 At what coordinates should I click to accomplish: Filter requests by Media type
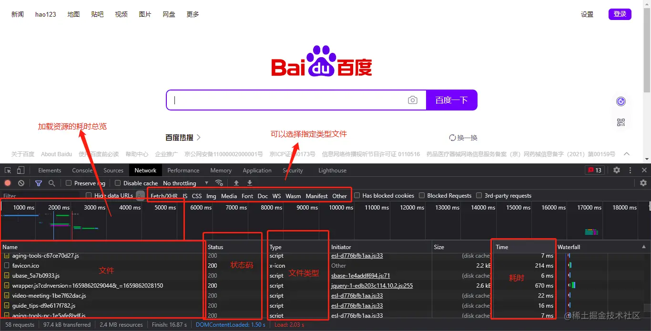point(229,196)
